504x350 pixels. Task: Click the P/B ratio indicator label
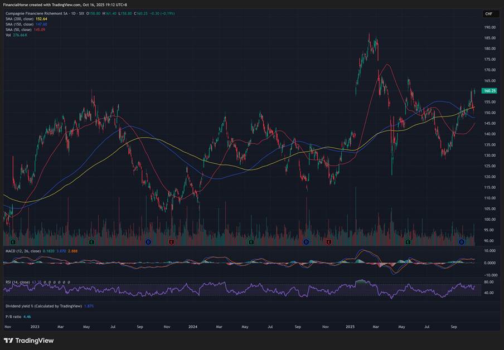pos(14,317)
